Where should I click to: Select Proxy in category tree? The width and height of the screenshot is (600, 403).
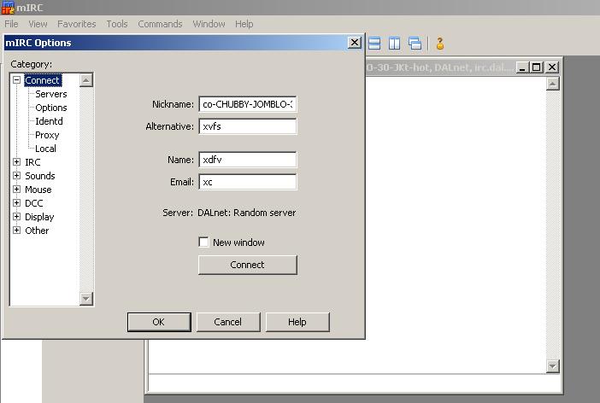pos(47,135)
